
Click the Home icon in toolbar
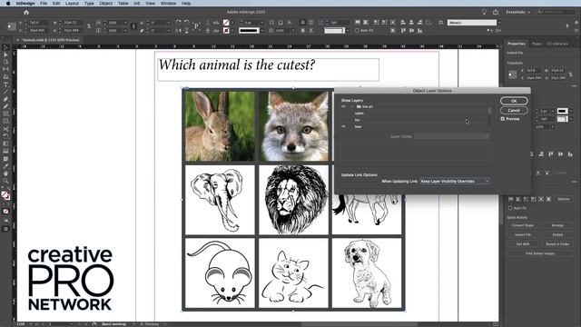pyautogui.click(x=26, y=12)
